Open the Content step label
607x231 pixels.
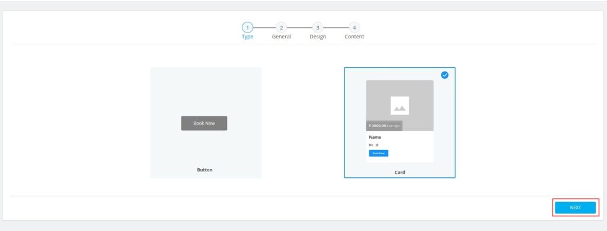(354, 37)
